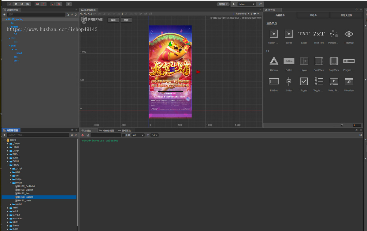Toggle 3D view mode button

click(69, 4)
